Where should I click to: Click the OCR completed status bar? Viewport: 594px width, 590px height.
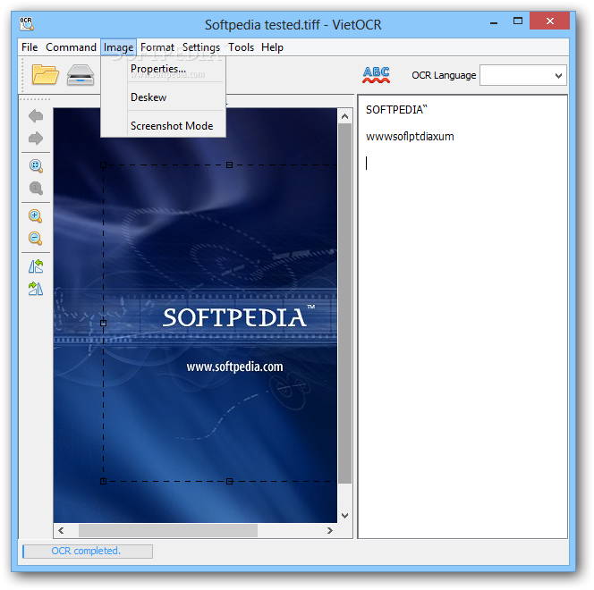pos(88,551)
